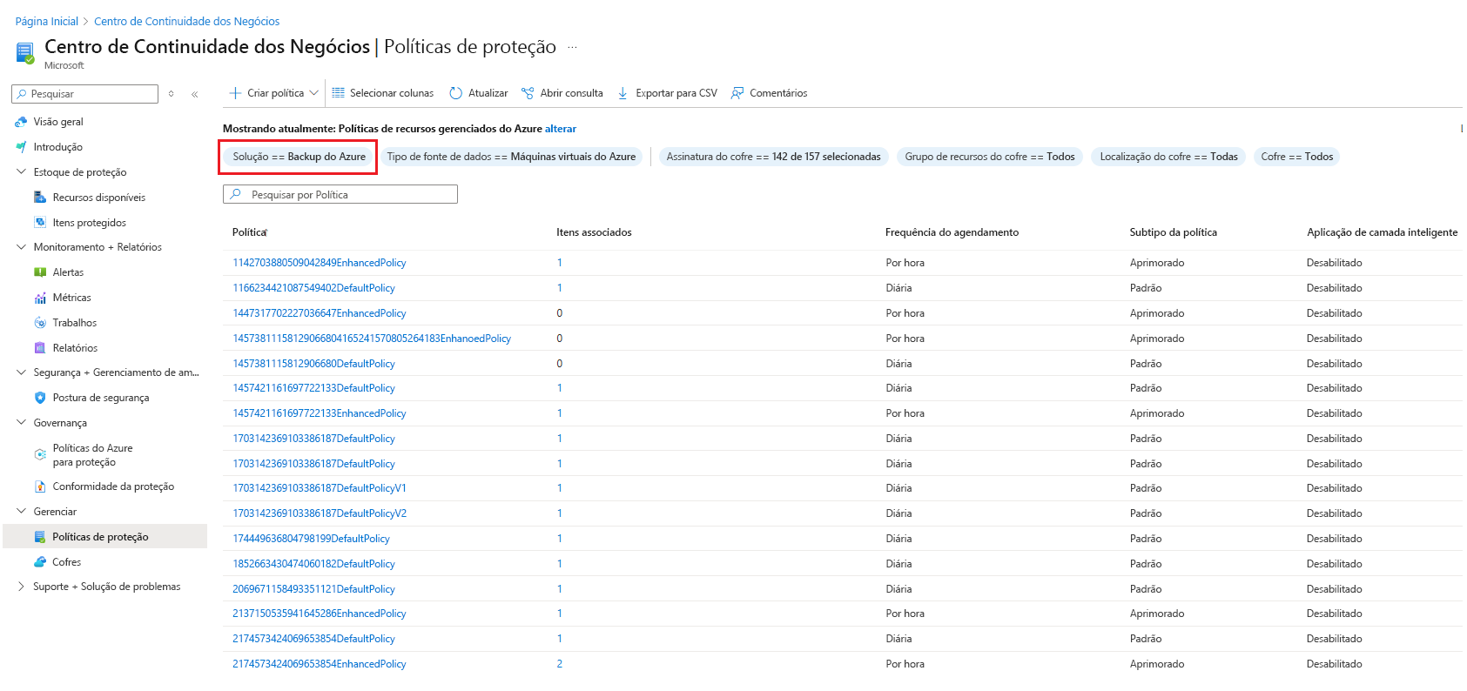Screen dimensions: 1467x691
Task: Click the alterar link
Action: (x=561, y=129)
